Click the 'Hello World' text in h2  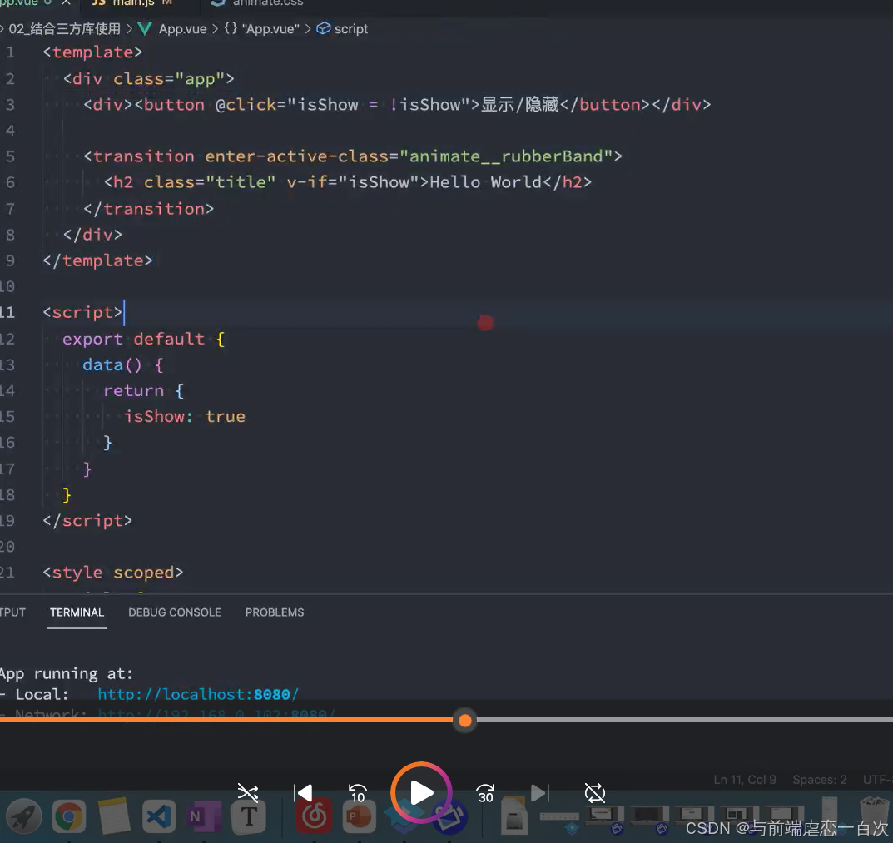click(x=486, y=182)
